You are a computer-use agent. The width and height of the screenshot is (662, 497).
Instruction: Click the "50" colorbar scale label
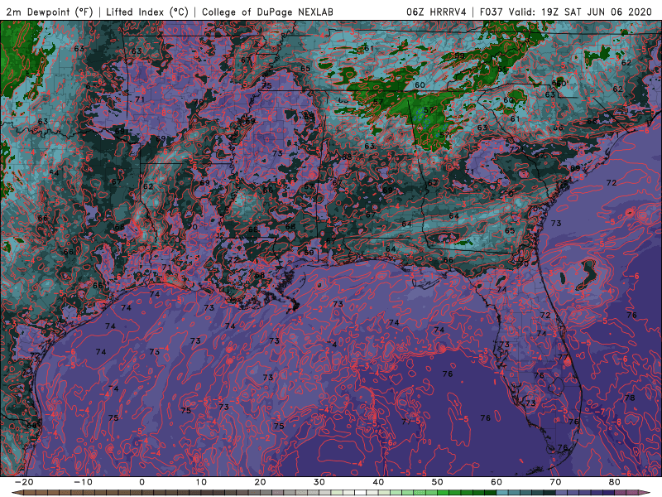438,482
